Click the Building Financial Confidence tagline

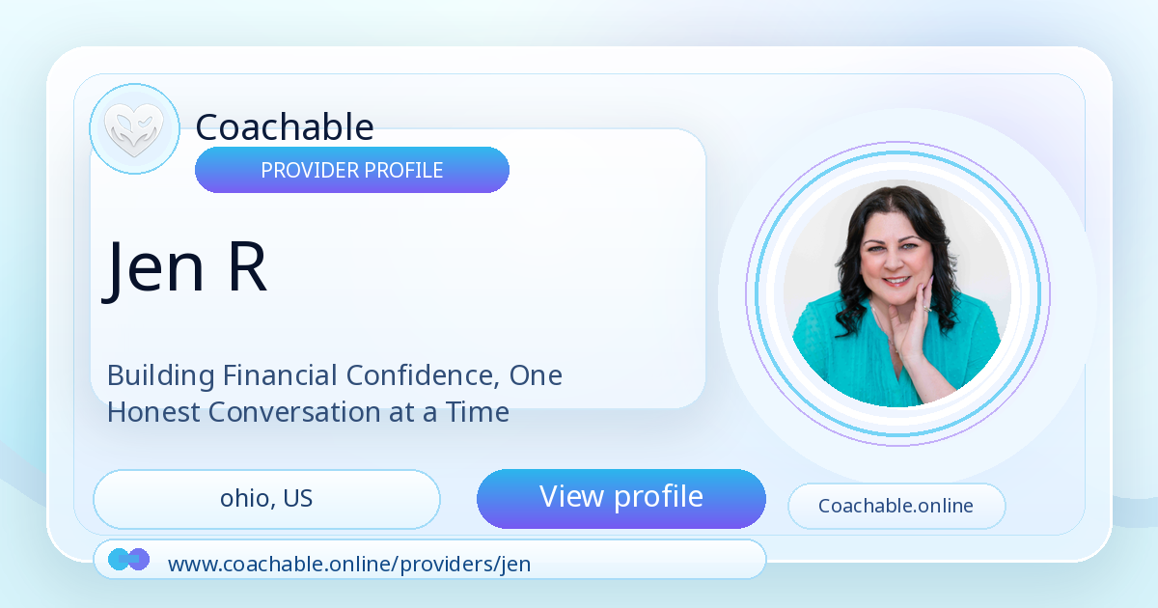click(x=334, y=393)
